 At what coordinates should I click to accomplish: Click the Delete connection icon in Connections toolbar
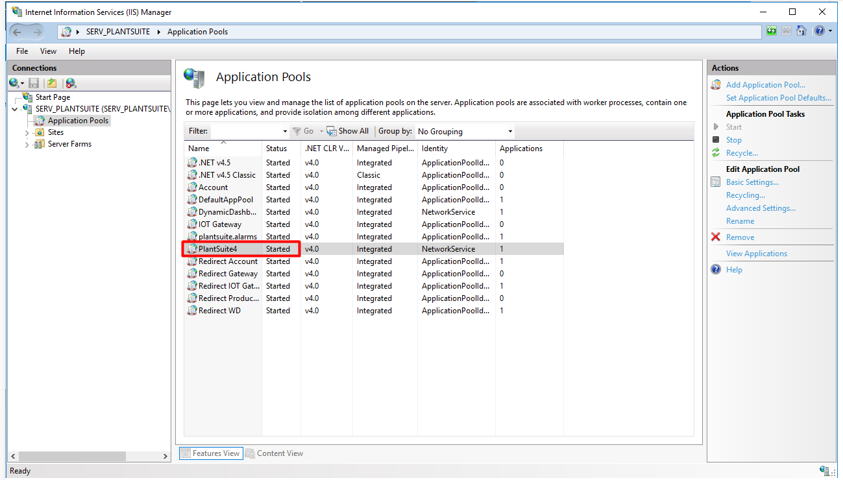(71, 83)
